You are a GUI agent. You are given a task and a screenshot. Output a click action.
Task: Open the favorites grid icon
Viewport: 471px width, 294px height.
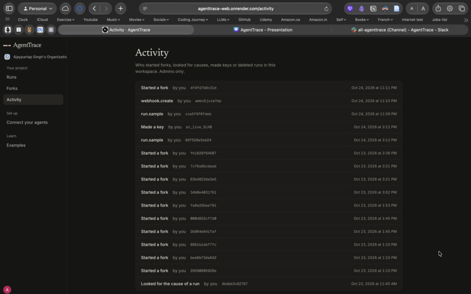pos(8,19)
